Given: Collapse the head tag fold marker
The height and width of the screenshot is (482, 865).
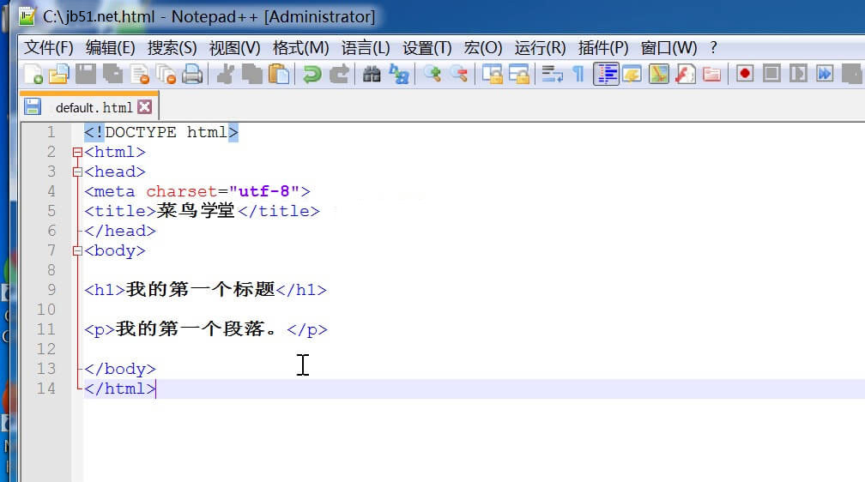Looking at the screenshot, I should click(x=78, y=172).
